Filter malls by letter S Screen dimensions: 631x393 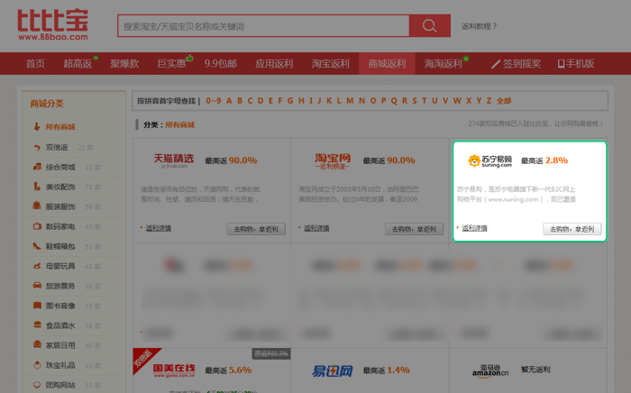[415, 101]
